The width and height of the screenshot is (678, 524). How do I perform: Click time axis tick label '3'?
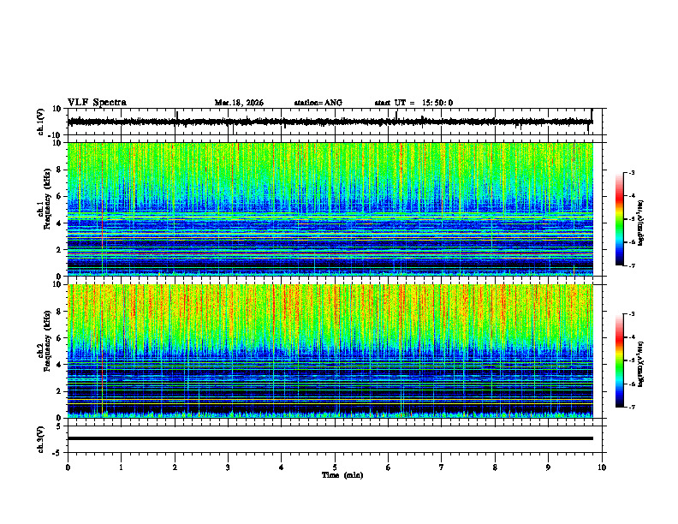(x=228, y=467)
